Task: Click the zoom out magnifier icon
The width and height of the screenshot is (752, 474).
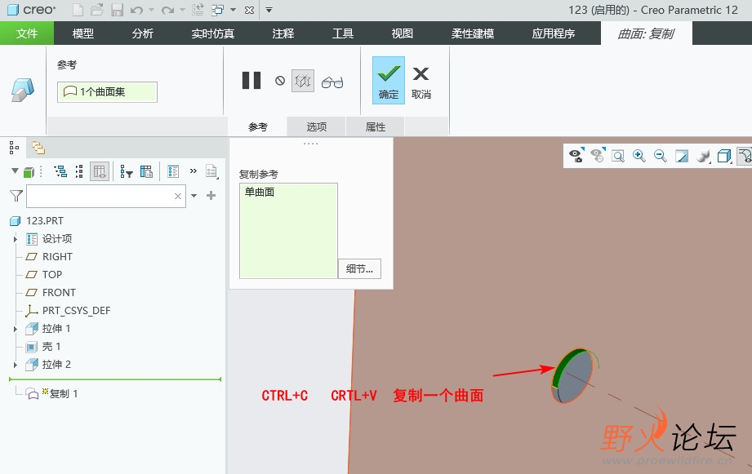Action: click(661, 156)
